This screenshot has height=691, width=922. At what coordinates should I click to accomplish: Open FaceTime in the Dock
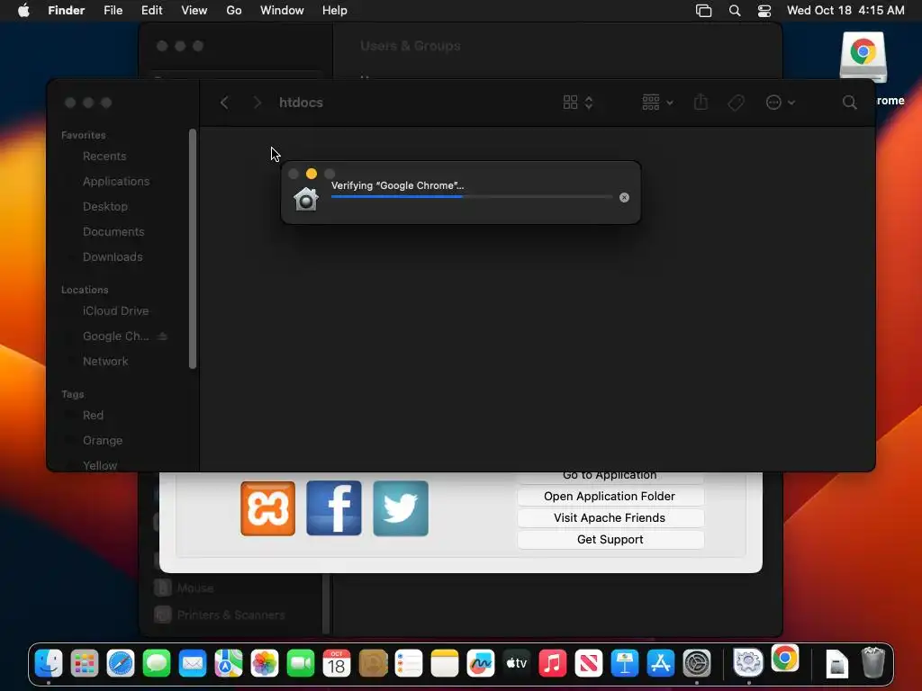[301, 663]
